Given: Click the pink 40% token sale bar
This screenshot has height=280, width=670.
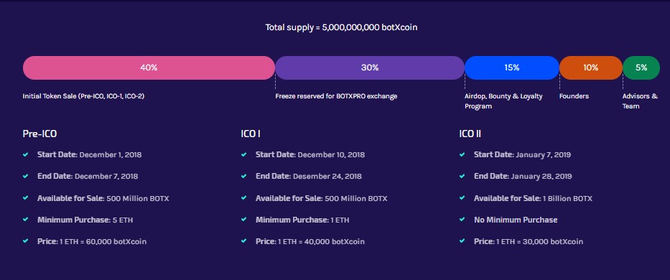Looking at the screenshot, I should (149, 67).
